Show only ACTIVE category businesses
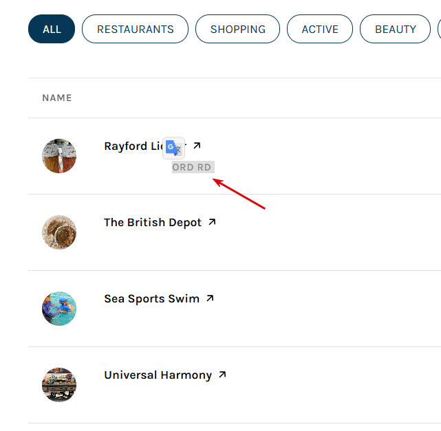This screenshot has height=431, width=441. coord(320,29)
